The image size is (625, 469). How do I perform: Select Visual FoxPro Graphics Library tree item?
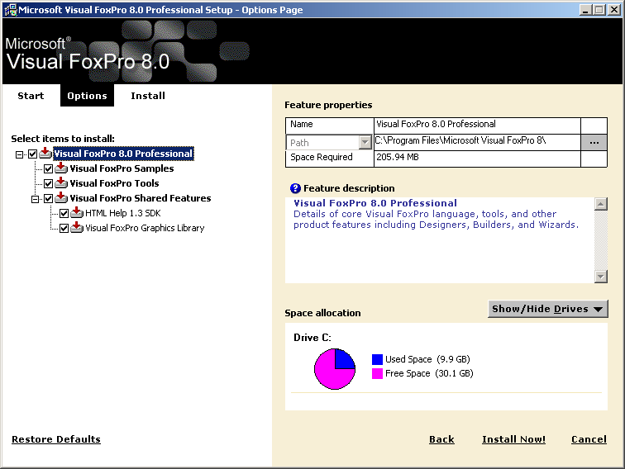click(145, 228)
